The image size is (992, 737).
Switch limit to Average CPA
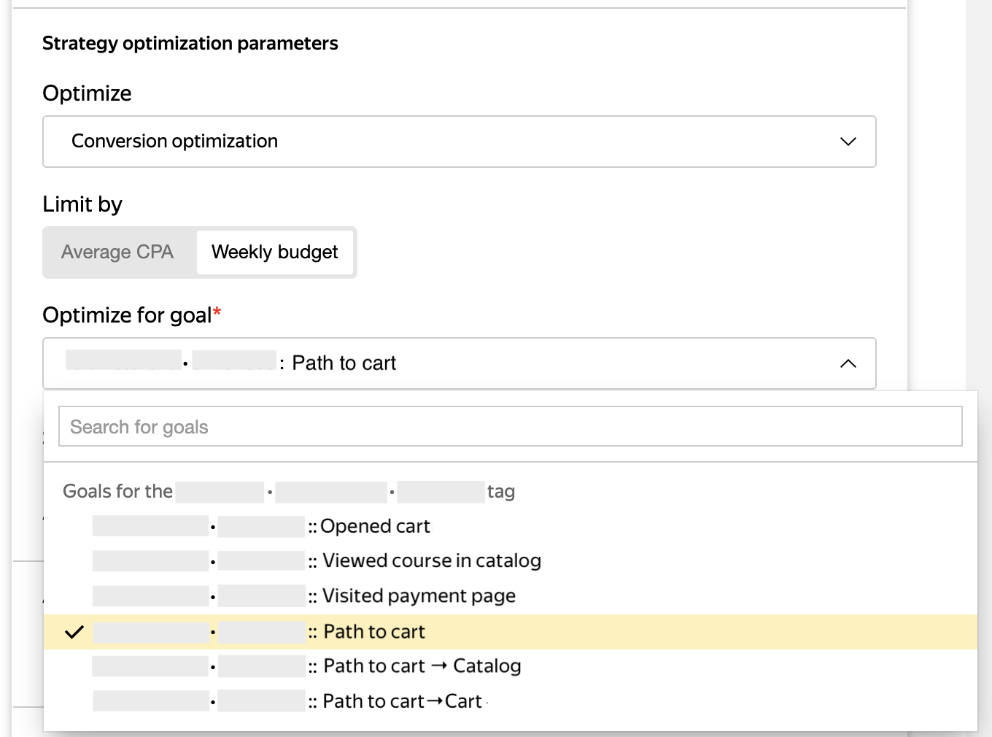point(118,252)
